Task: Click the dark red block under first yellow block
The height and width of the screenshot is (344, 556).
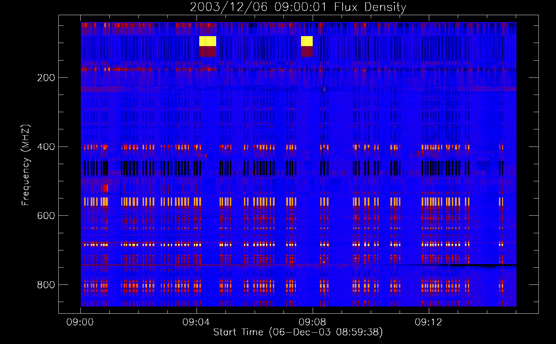Action: pyautogui.click(x=208, y=52)
